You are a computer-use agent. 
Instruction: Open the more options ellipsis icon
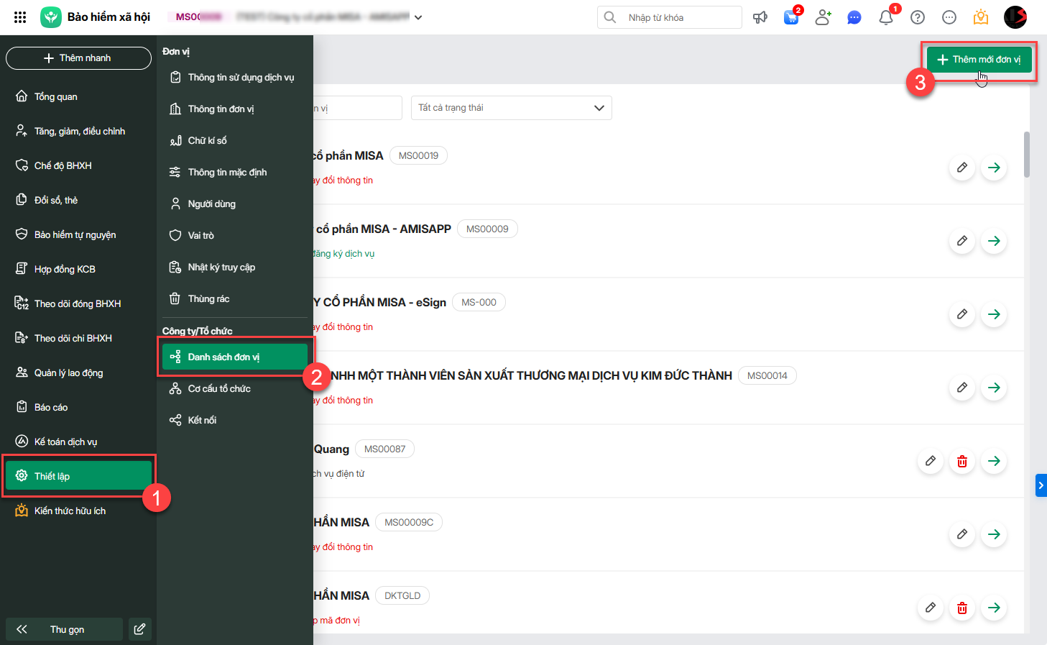(949, 17)
